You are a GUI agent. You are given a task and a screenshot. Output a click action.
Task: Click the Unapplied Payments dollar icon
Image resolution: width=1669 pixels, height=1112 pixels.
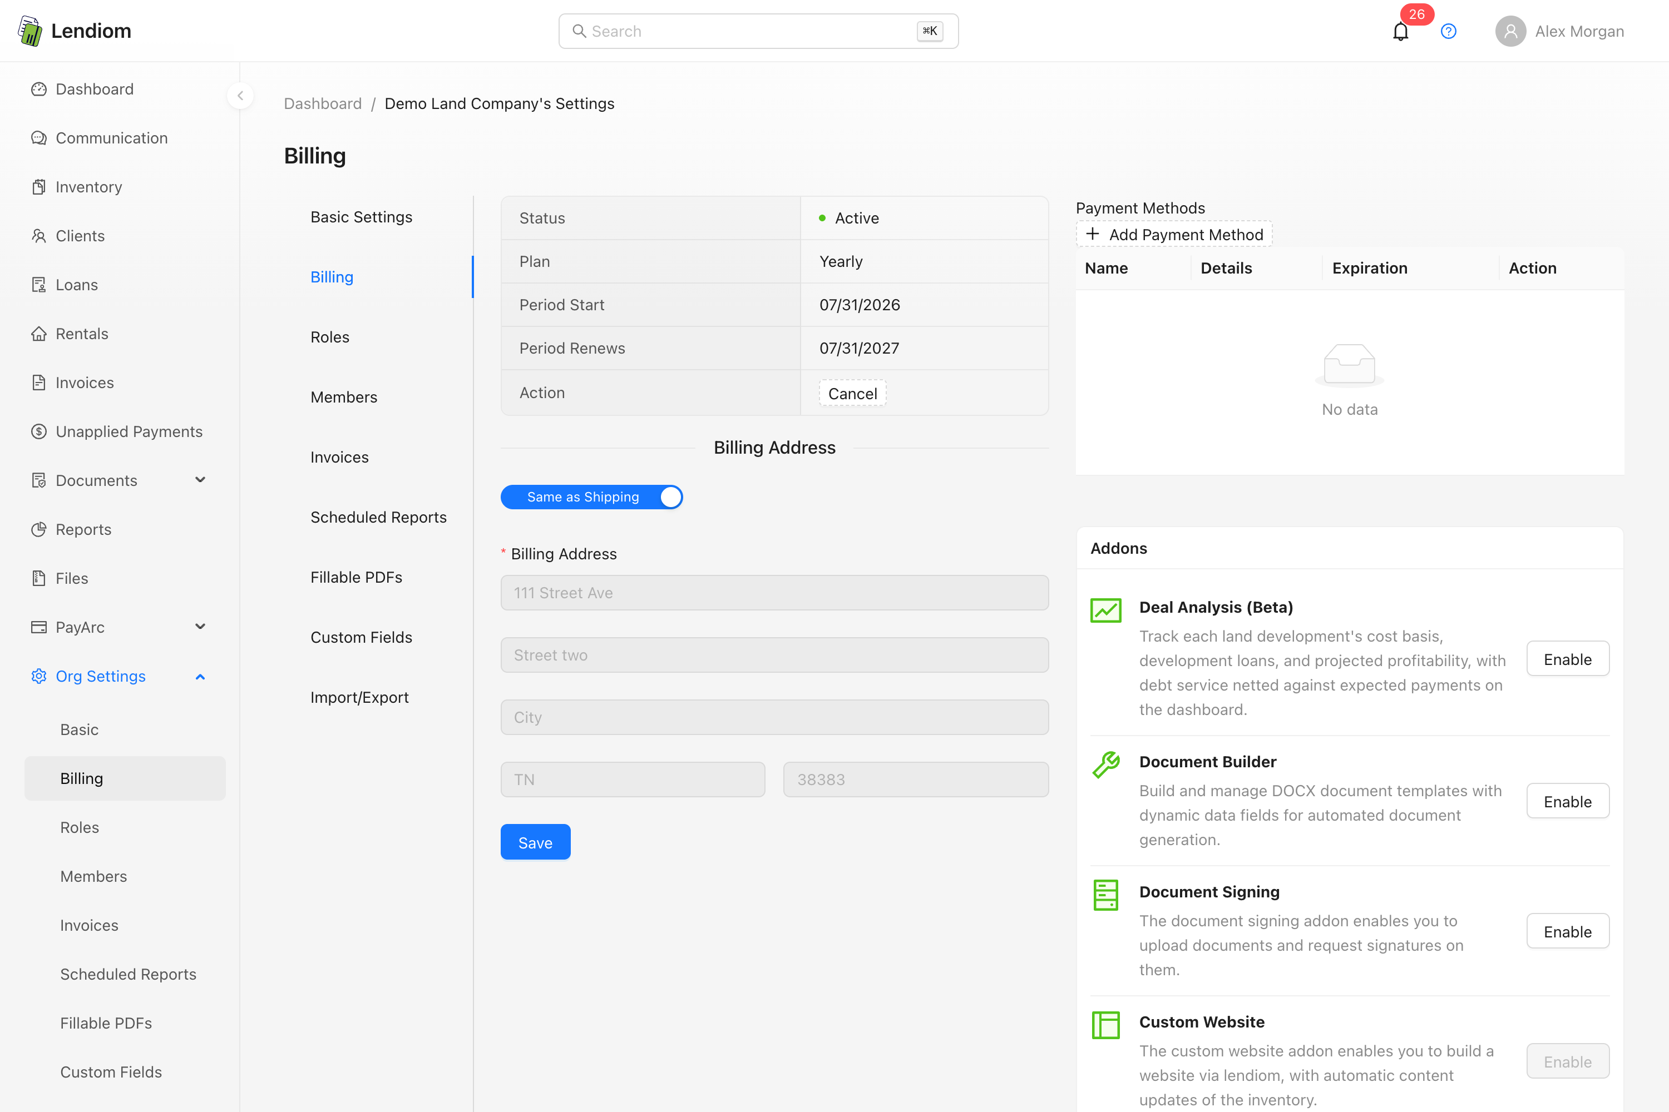click(39, 431)
